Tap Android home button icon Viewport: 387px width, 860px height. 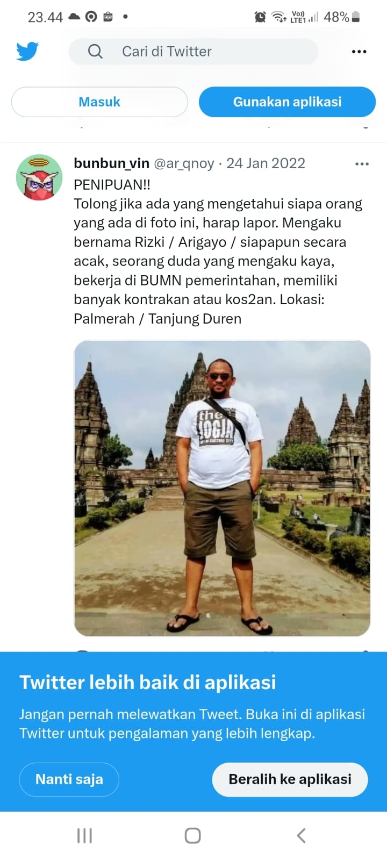pyautogui.click(x=192, y=836)
